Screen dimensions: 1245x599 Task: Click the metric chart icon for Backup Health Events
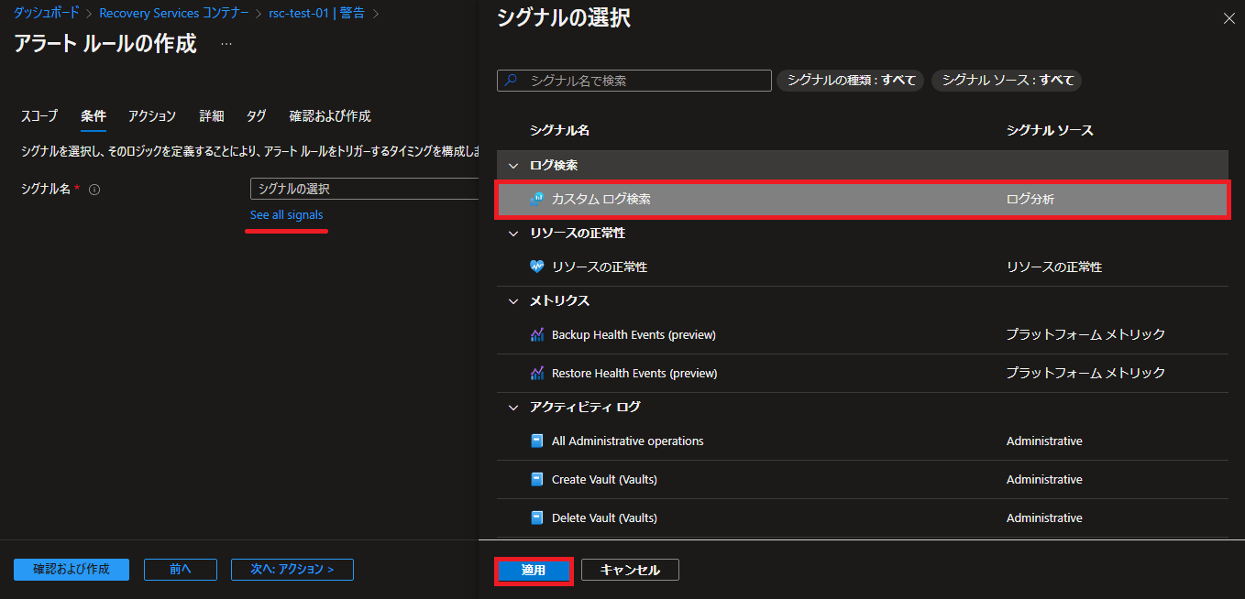[x=537, y=334]
